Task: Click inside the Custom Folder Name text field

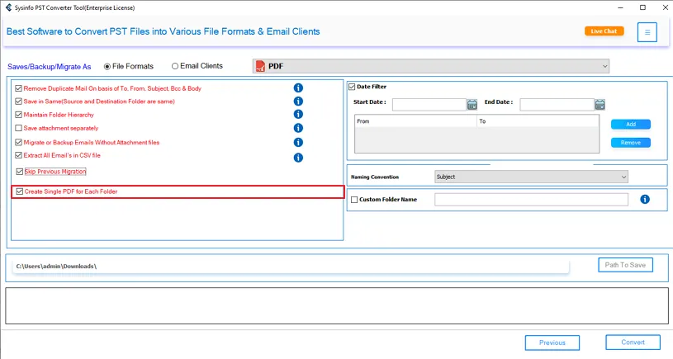Action: pos(531,200)
